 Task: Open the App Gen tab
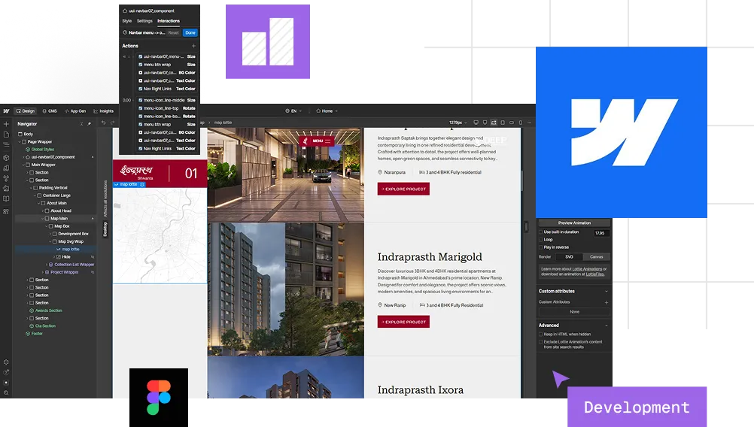(x=75, y=111)
